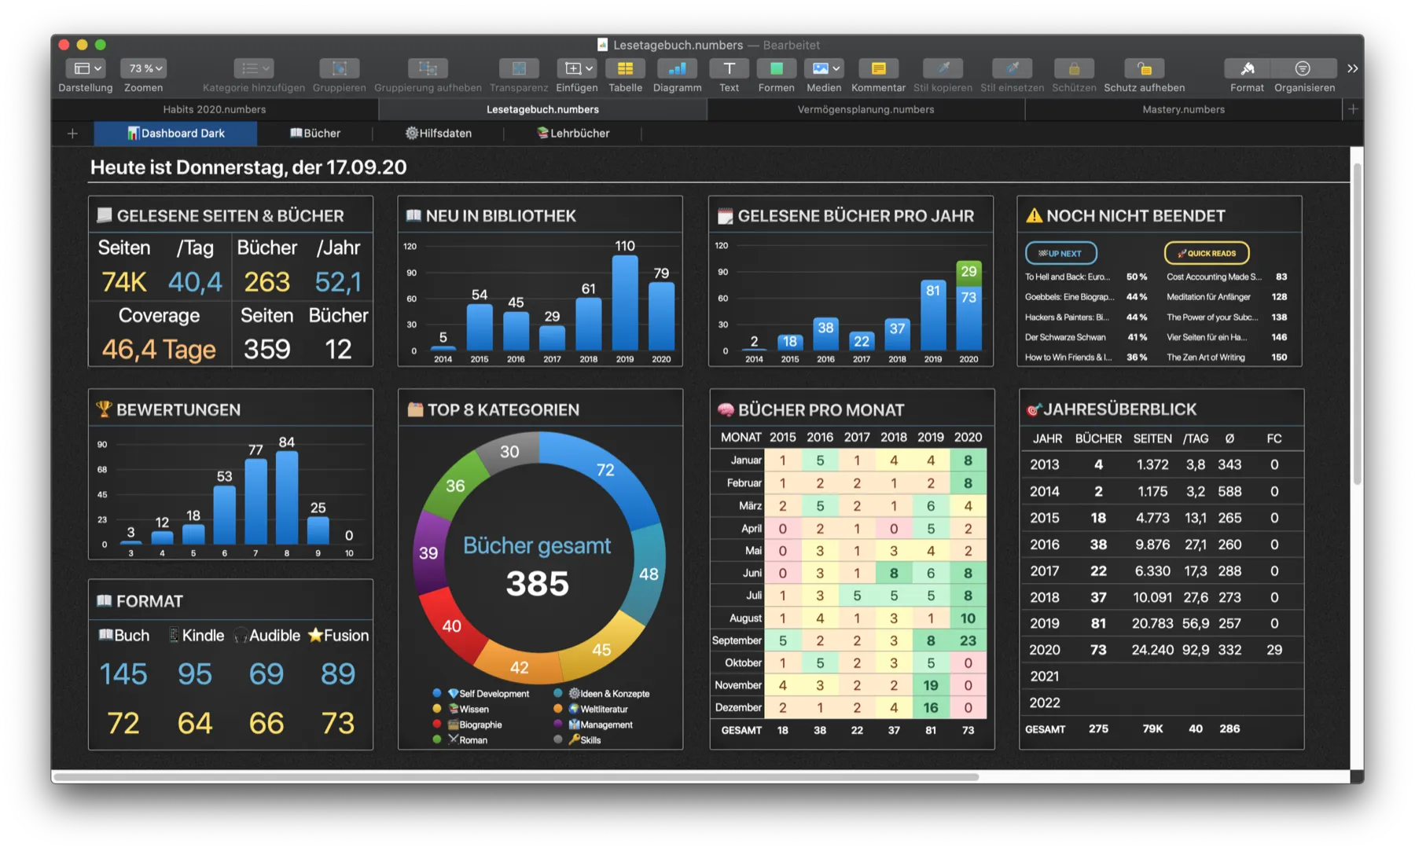Click the Gruppieren toolbar icon
Viewport: 1415px width, 851px height.
[x=340, y=69]
